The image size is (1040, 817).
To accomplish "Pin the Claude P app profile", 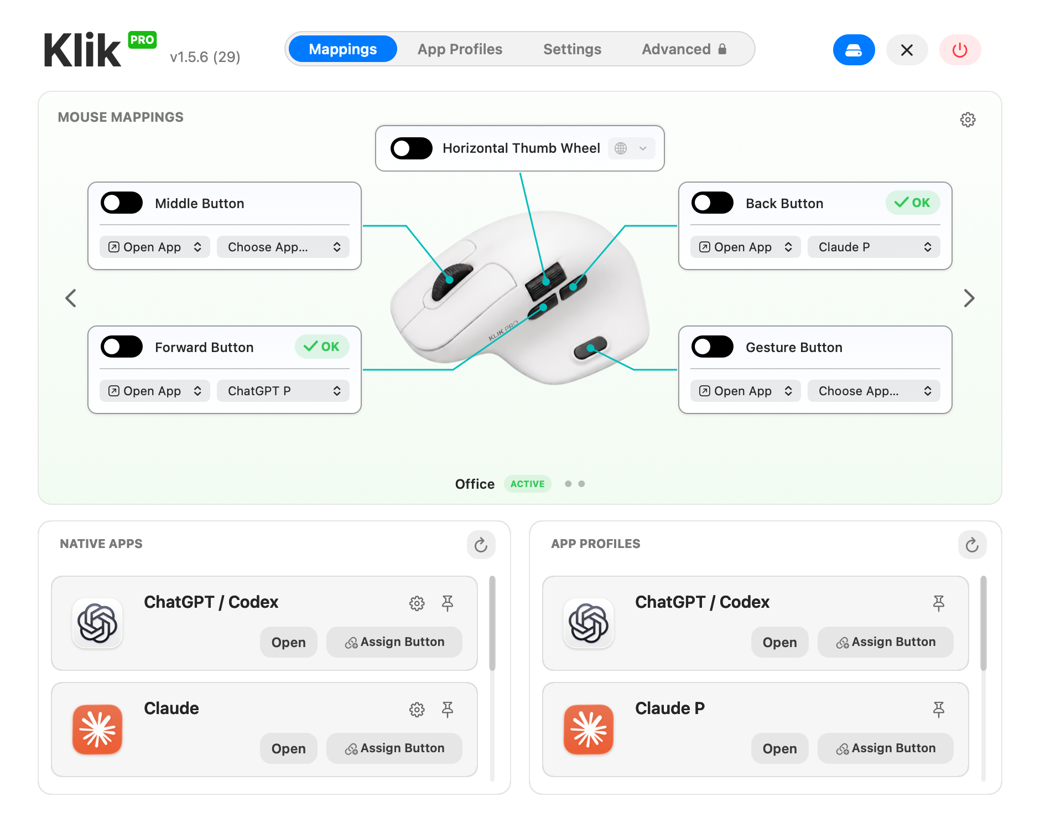I will coord(939,709).
